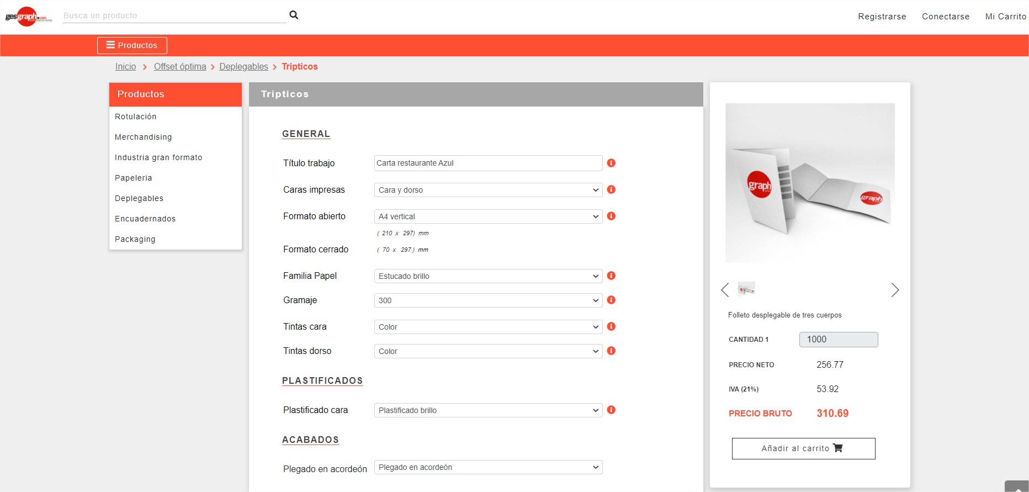Click the info icon next to Gramaje
Image resolution: width=1029 pixels, height=492 pixels.
pyautogui.click(x=611, y=300)
